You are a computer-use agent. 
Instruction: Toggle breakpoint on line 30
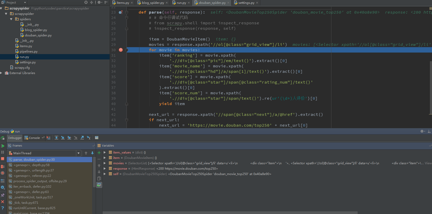coord(121,50)
